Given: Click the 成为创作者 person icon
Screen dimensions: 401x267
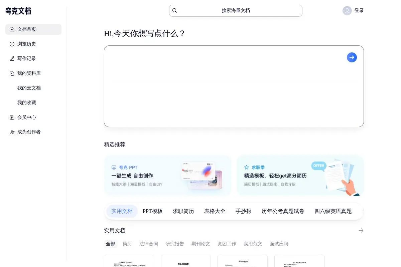Looking at the screenshot, I should (x=12, y=132).
